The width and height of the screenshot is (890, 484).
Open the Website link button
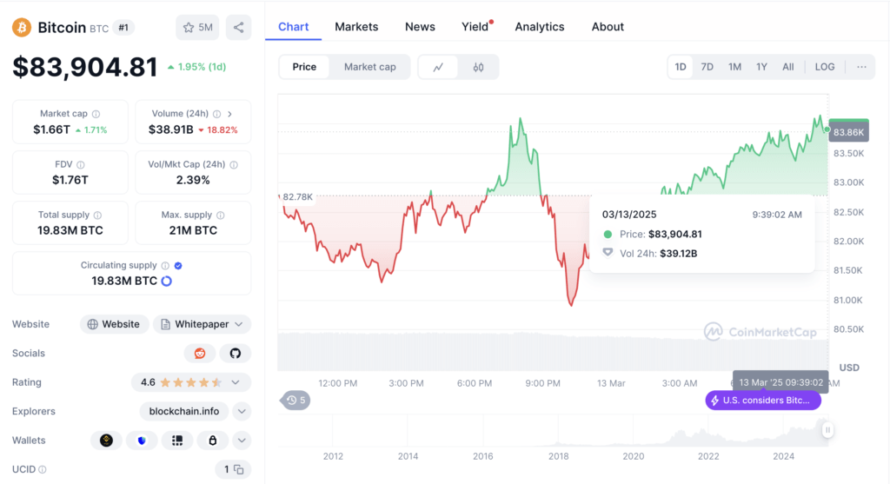click(x=114, y=325)
